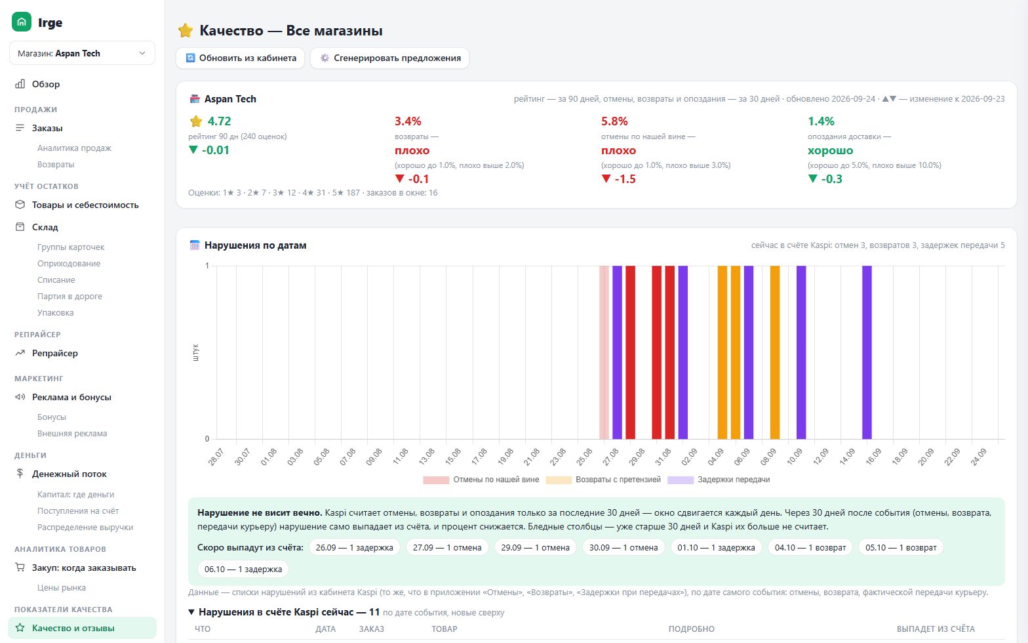This screenshot has width=1028, height=643.
Task: Click the Заказы list icon
Action: [20, 128]
